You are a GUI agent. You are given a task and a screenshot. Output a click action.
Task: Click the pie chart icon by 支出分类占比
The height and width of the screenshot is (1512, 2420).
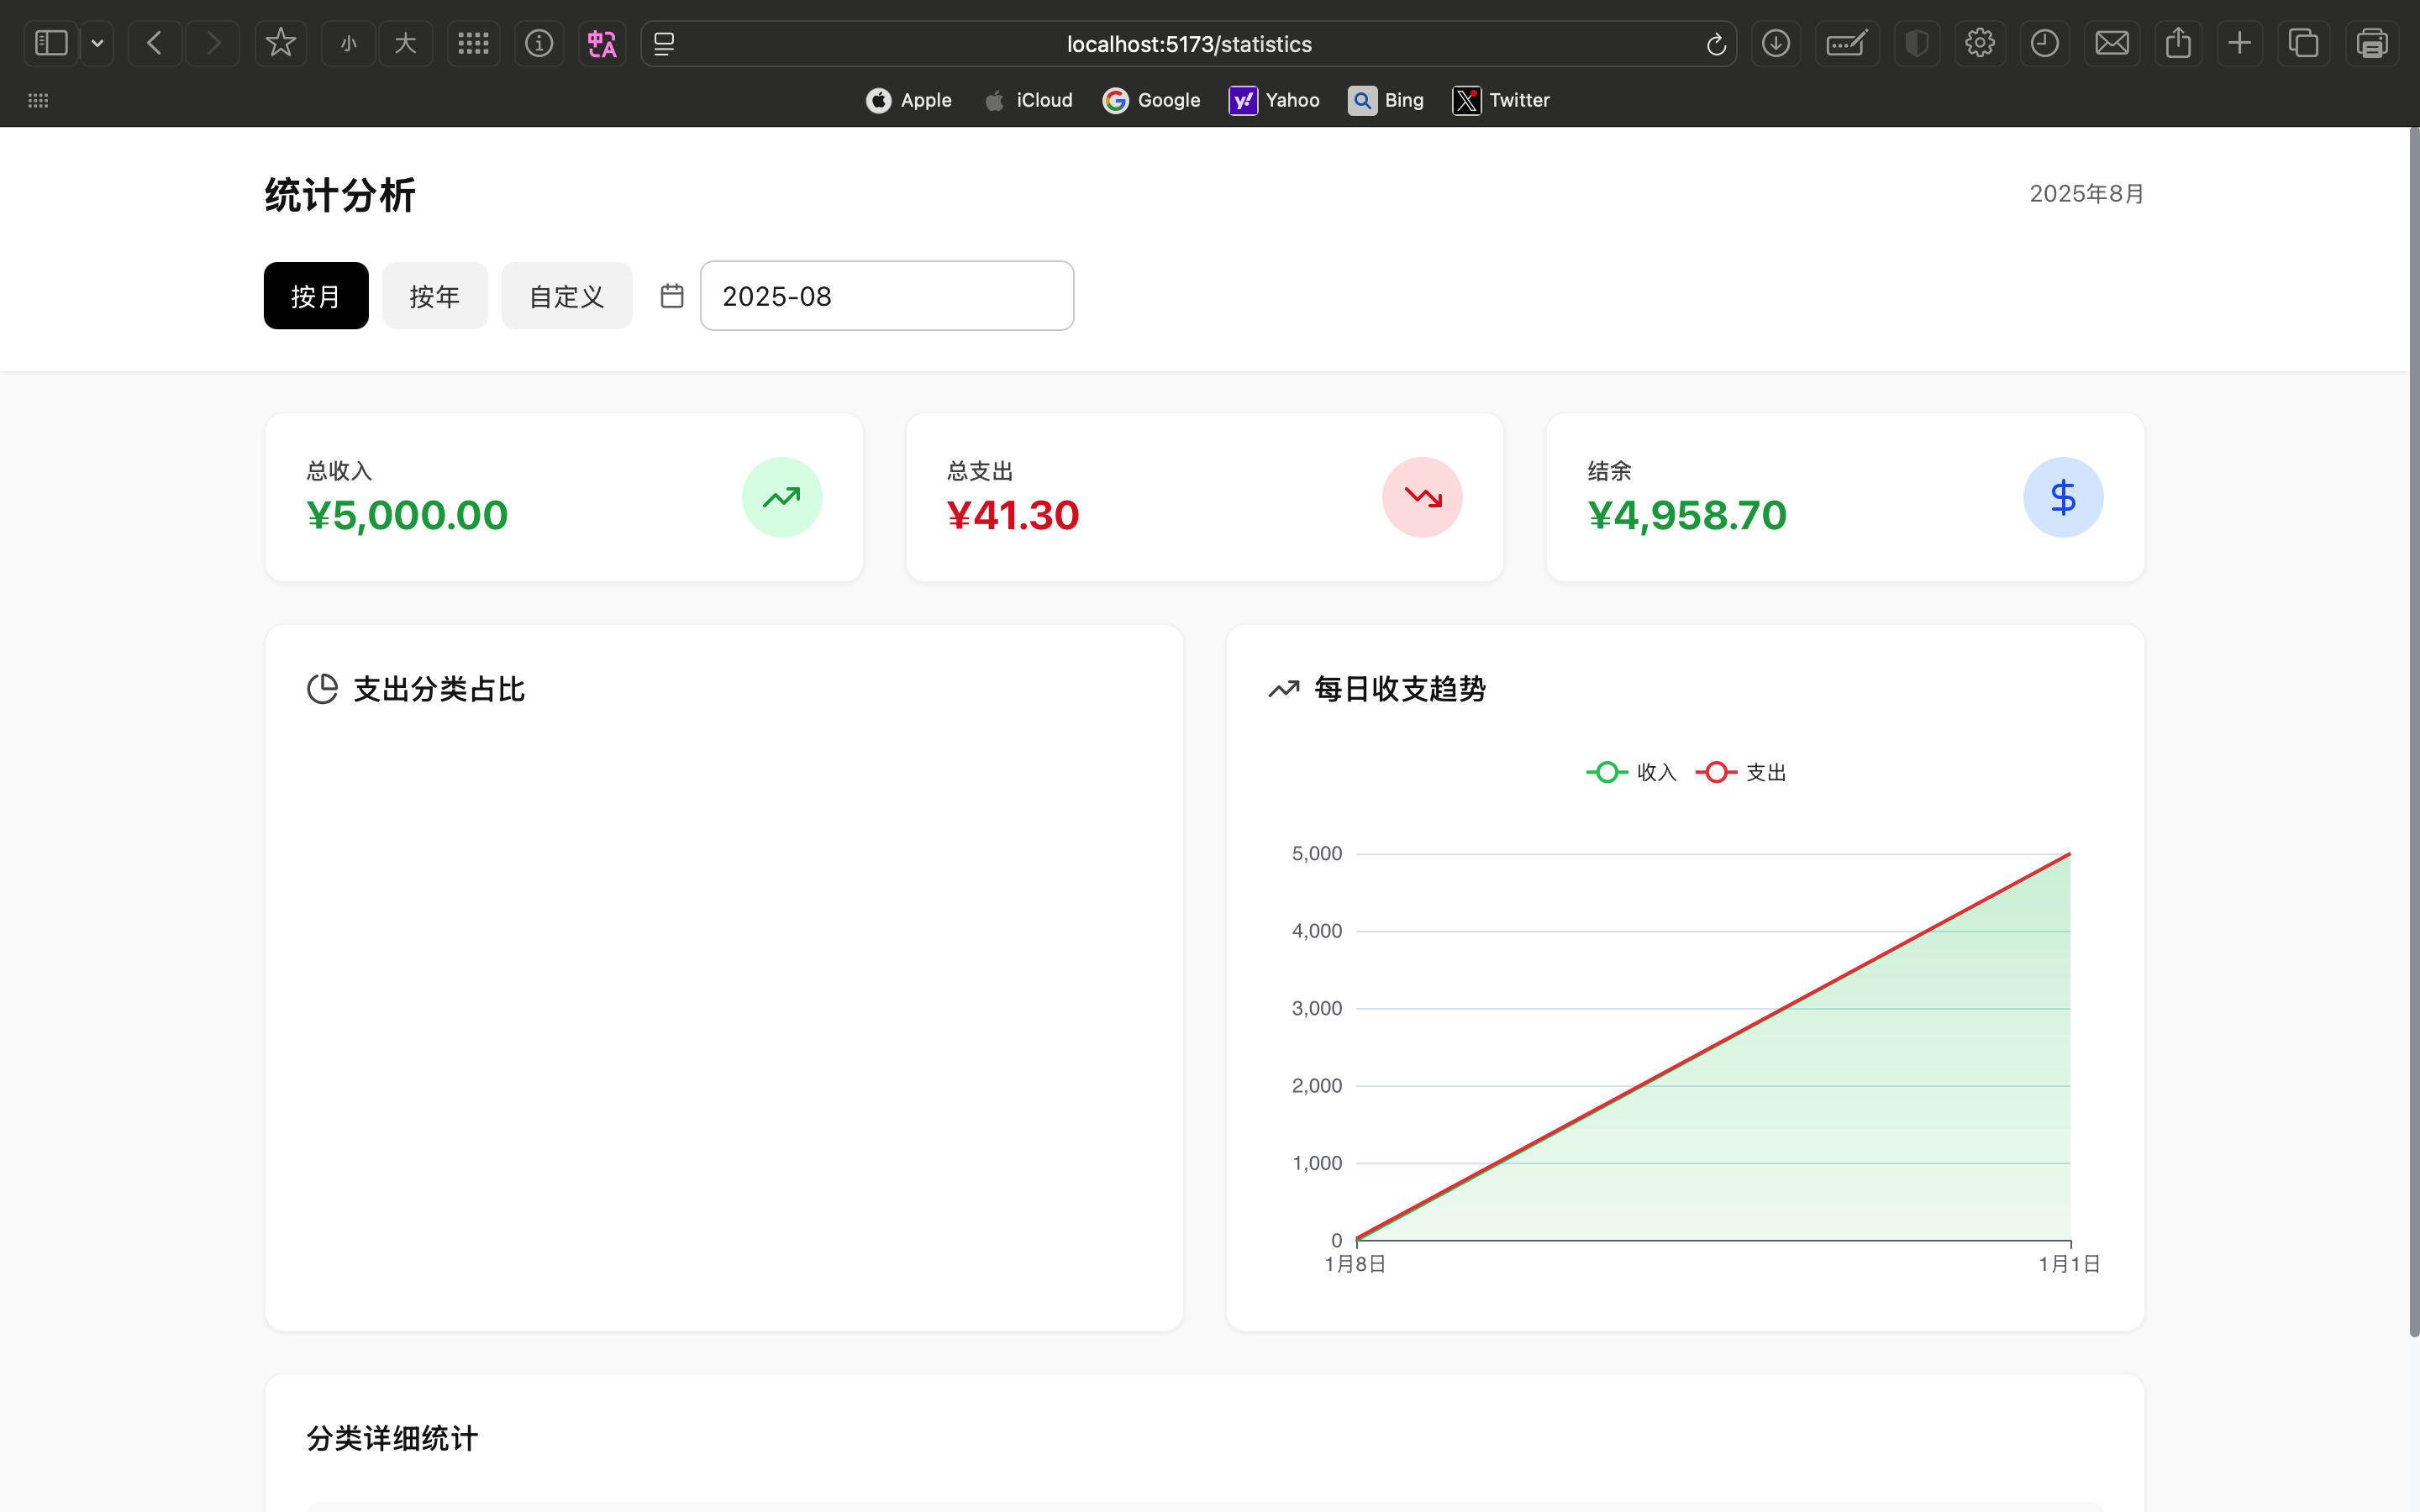click(x=322, y=689)
